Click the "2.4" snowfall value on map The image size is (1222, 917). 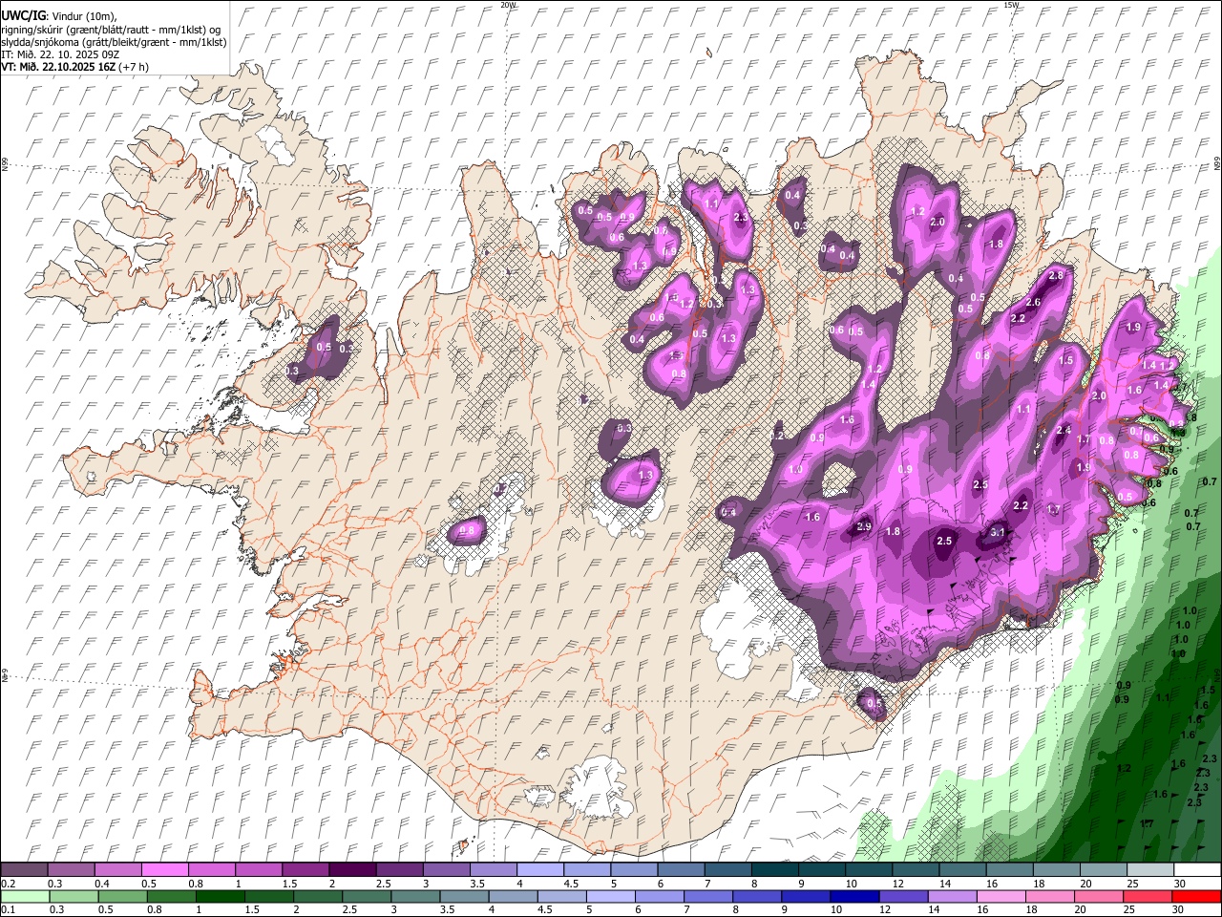point(1064,431)
